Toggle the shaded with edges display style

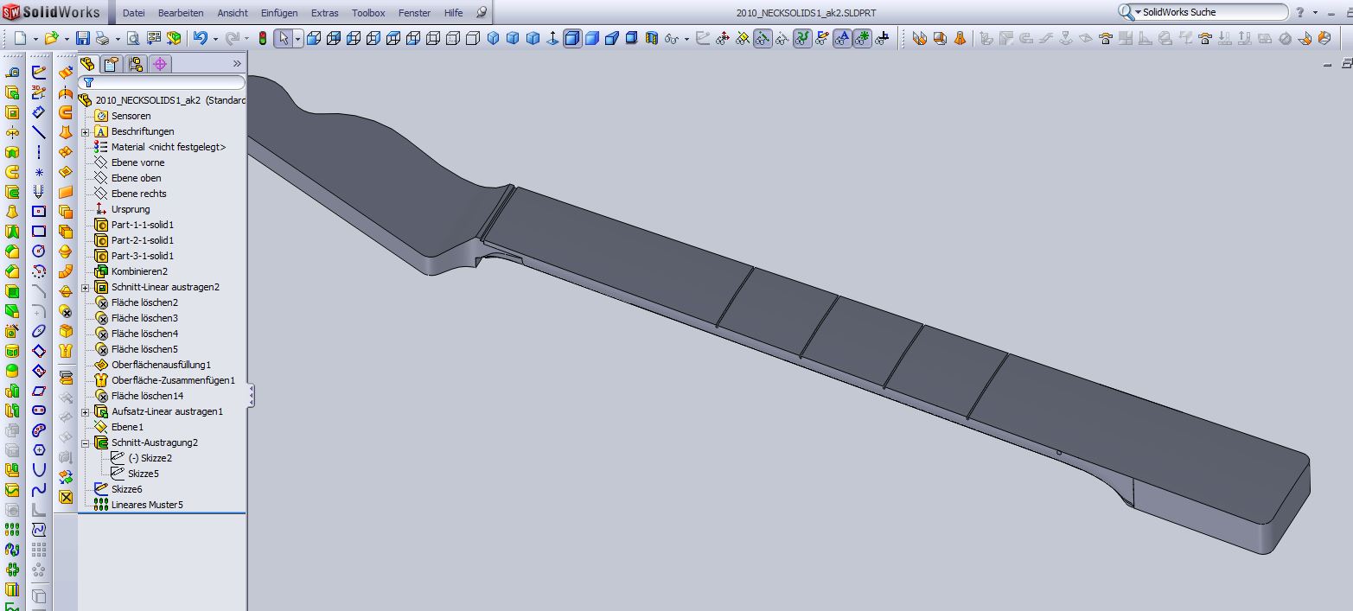tap(572, 38)
